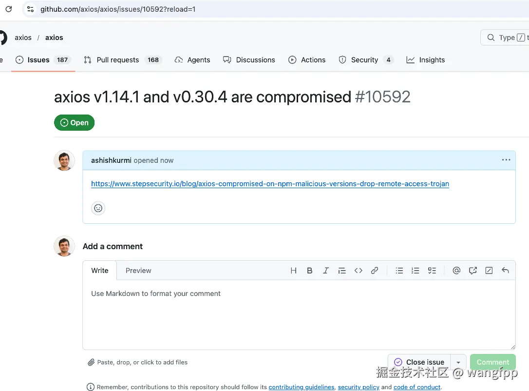529x391 pixels.
Task: Apply italic formatting
Action: pyautogui.click(x=325, y=271)
